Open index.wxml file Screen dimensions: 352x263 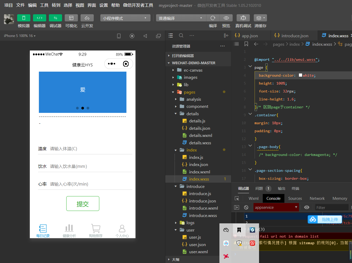click(x=198, y=172)
